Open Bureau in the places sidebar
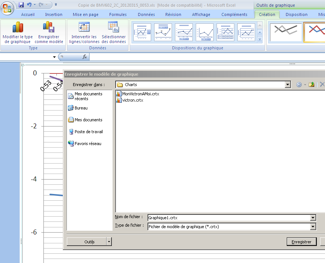This screenshot has height=263, width=325. [x=81, y=108]
